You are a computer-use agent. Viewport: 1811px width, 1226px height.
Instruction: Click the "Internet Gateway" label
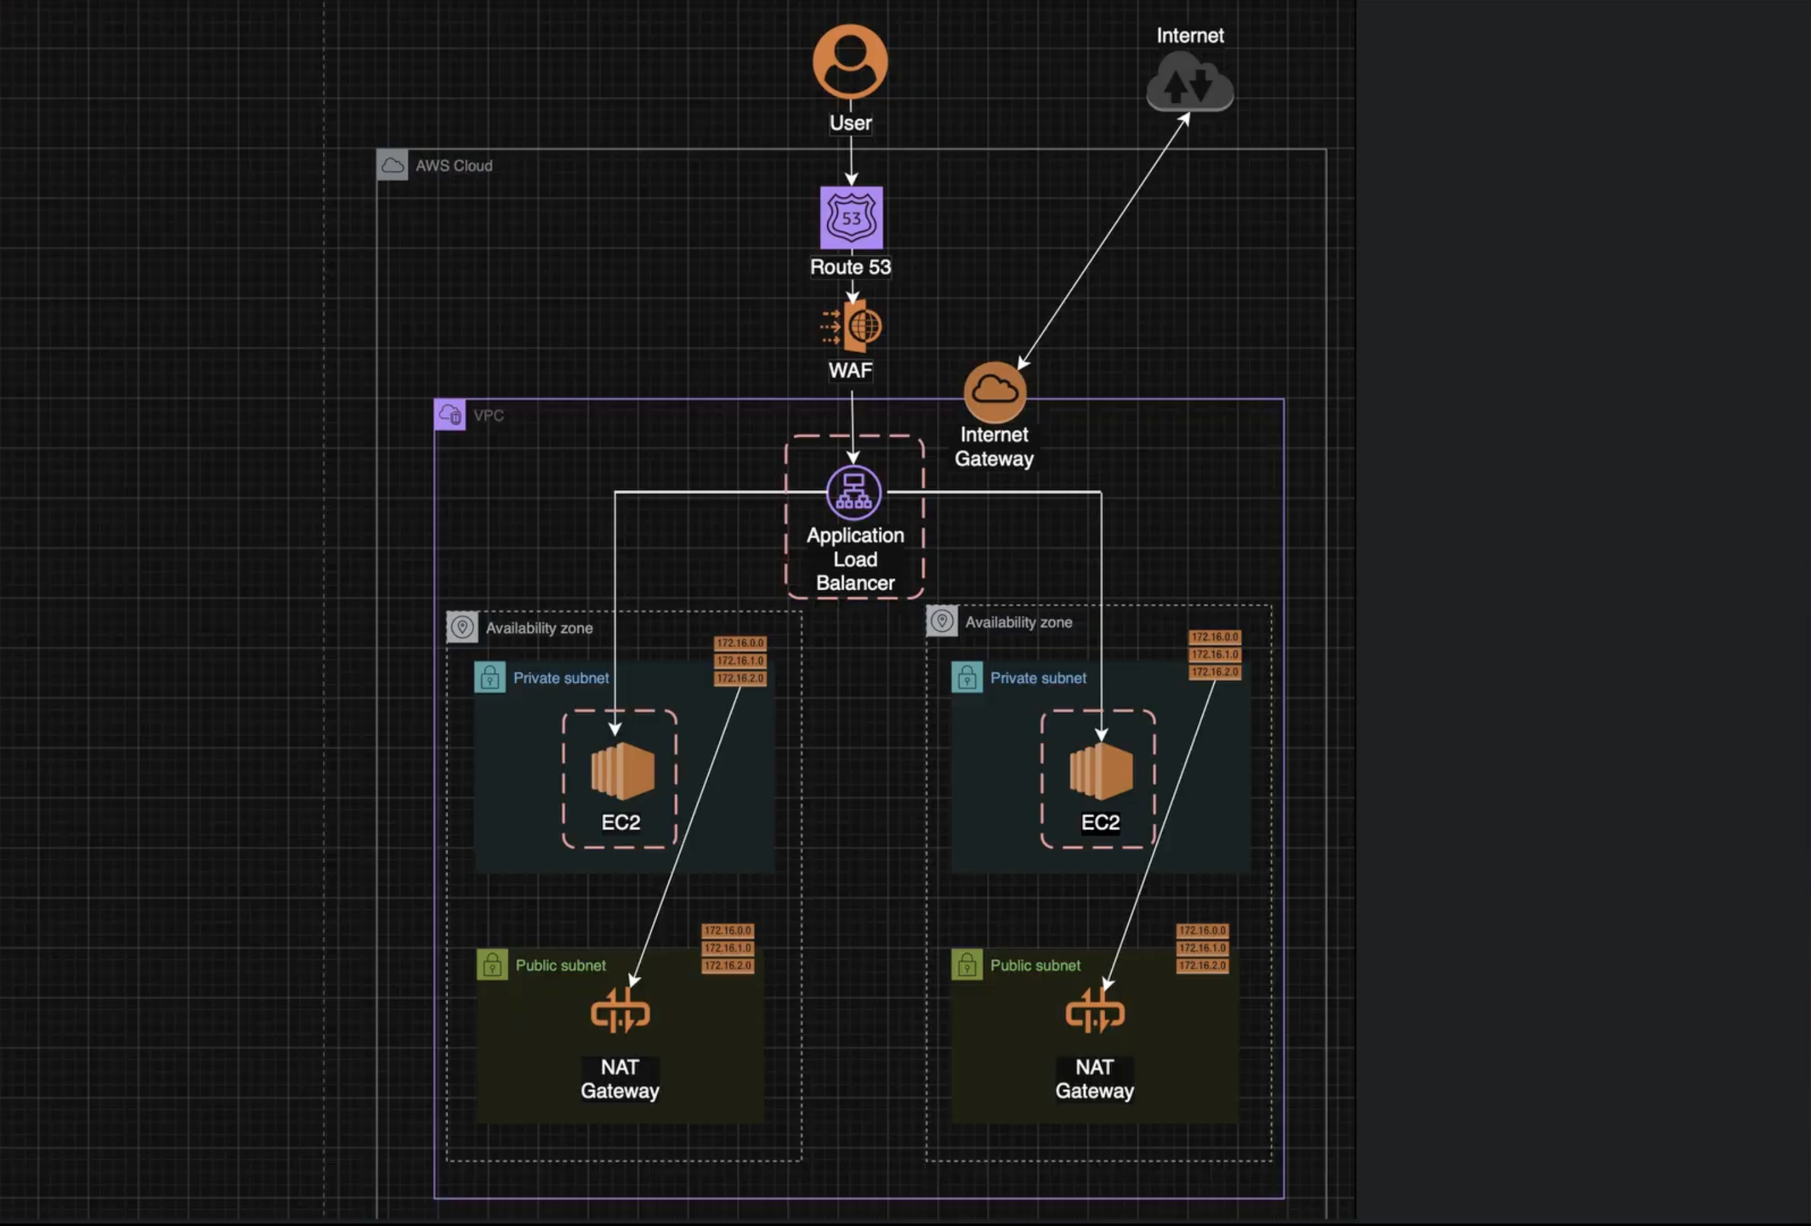(x=994, y=447)
